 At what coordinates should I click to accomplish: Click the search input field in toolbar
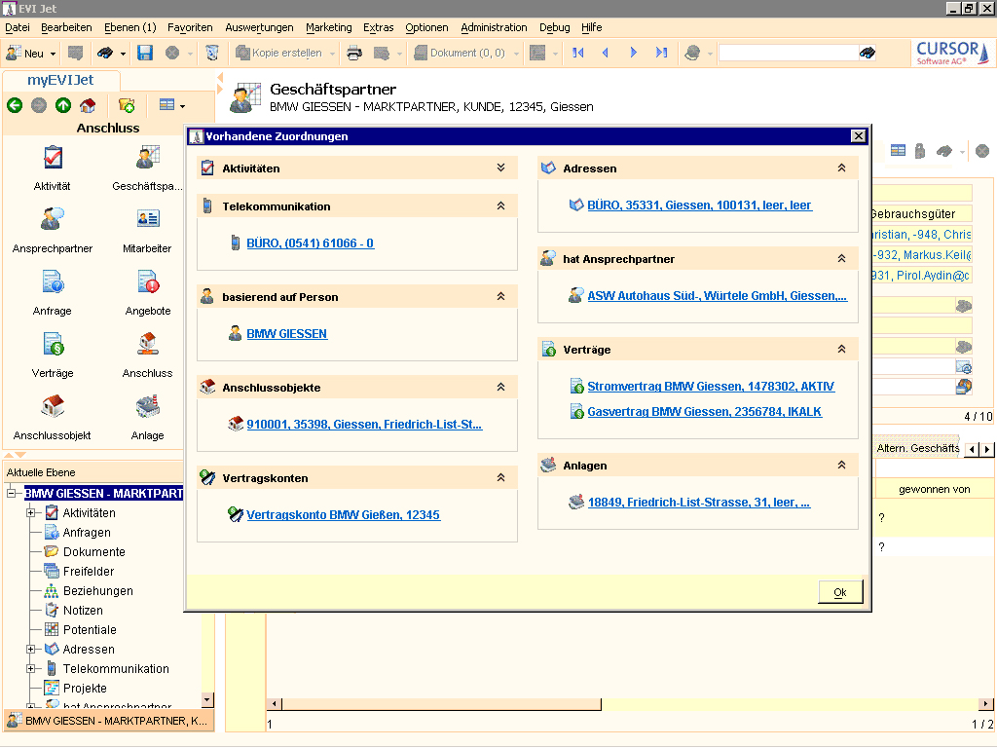[x=788, y=53]
